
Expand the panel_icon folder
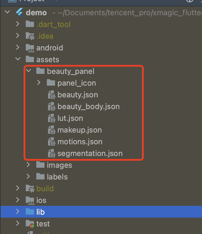click(39, 83)
